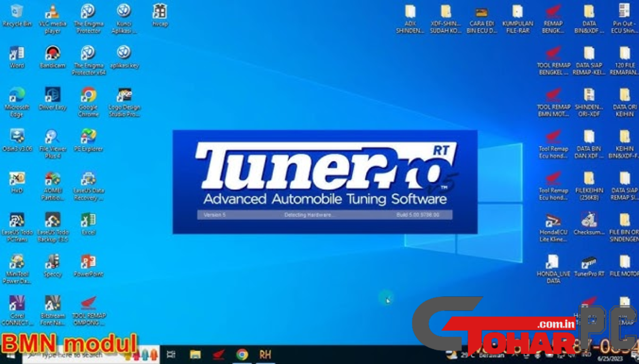
Task: Select XDF-SHIN SUDAH KO folder
Action: (446, 19)
